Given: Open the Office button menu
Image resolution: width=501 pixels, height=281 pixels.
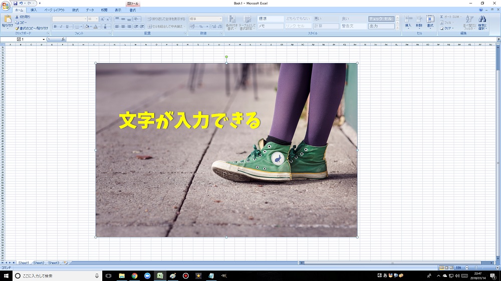Looking at the screenshot, I should (6, 5).
